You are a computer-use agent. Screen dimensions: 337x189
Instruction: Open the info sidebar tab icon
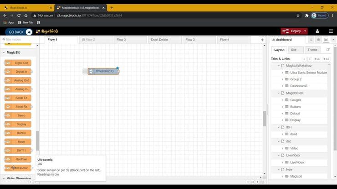(x=311, y=40)
